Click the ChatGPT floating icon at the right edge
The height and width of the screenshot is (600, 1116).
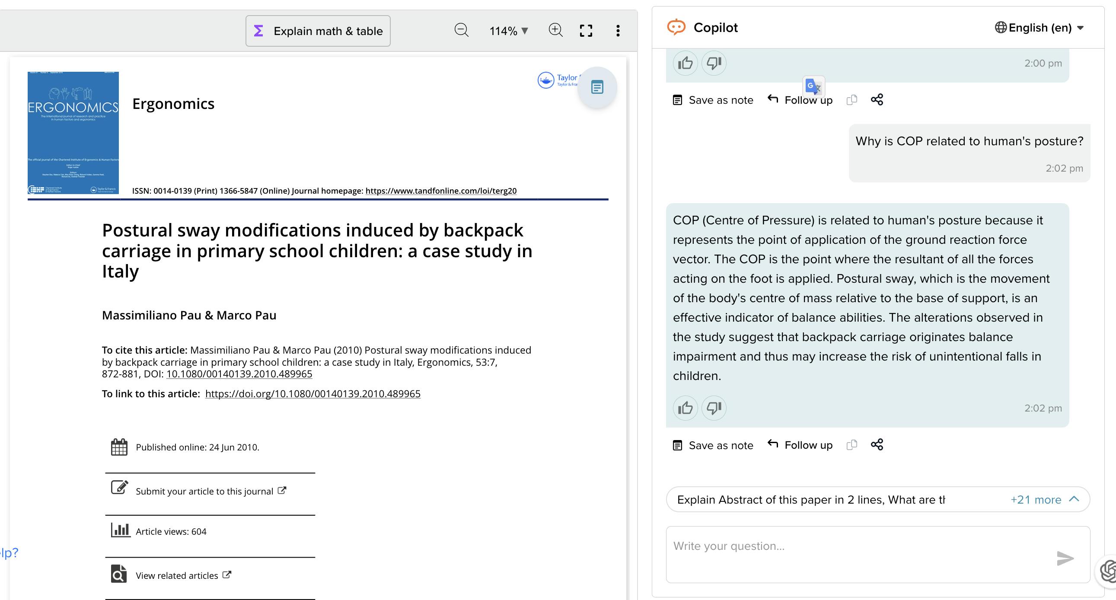pyautogui.click(x=1107, y=571)
